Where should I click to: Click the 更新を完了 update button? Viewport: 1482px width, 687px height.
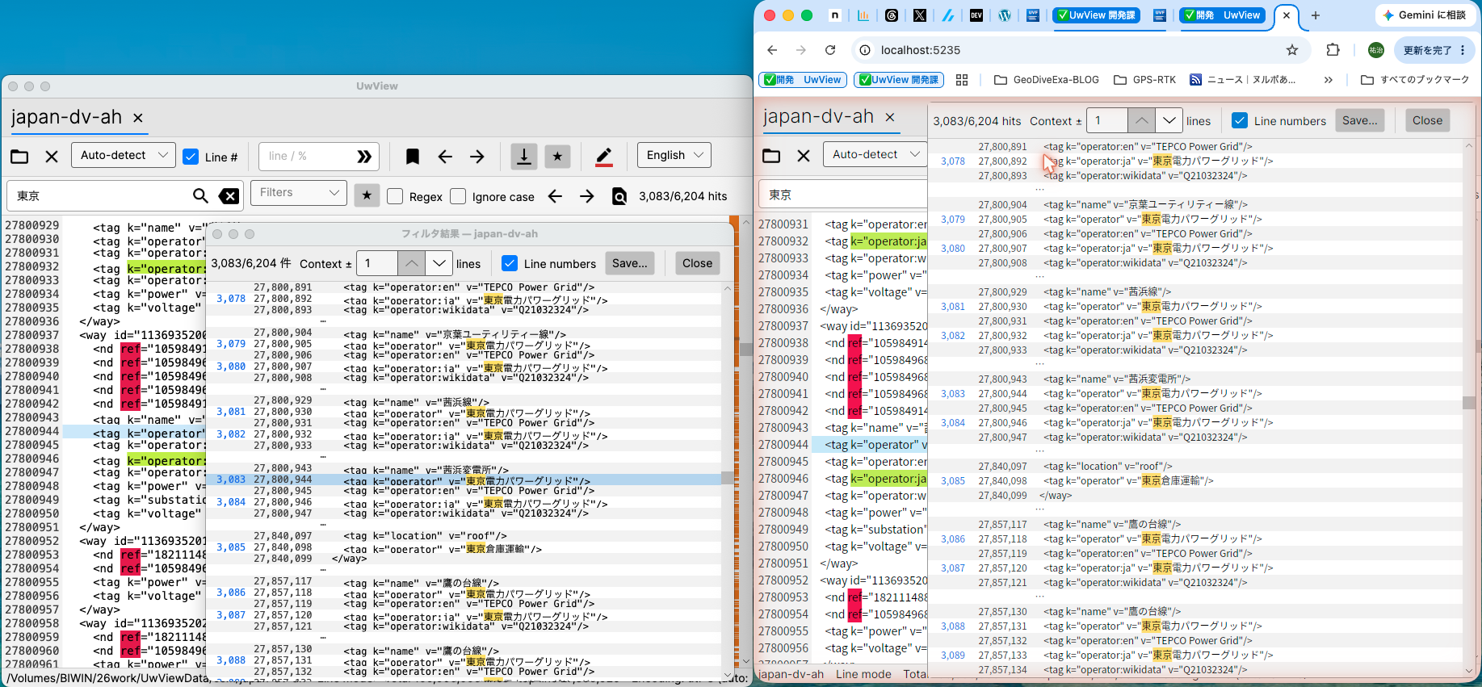tap(1434, 50)
